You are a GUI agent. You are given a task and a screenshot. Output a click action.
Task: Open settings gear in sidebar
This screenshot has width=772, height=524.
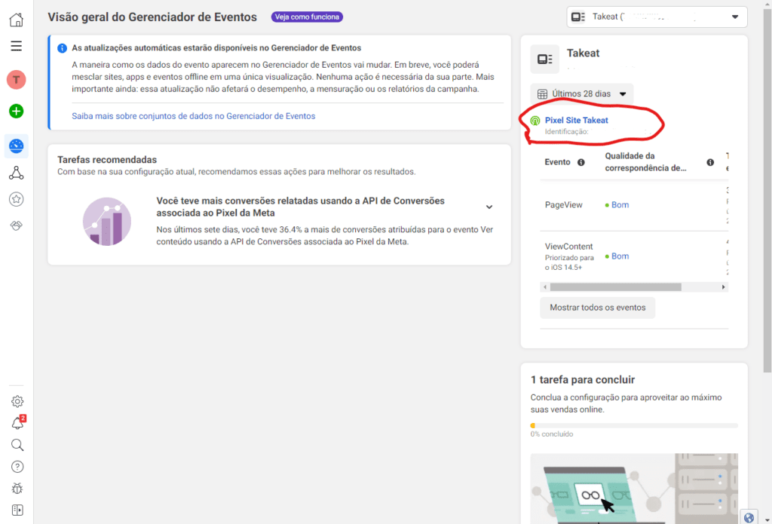[x=17, y=401]
